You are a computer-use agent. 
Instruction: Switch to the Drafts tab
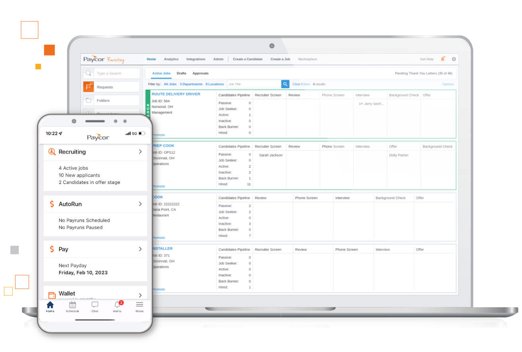[181, 73]
